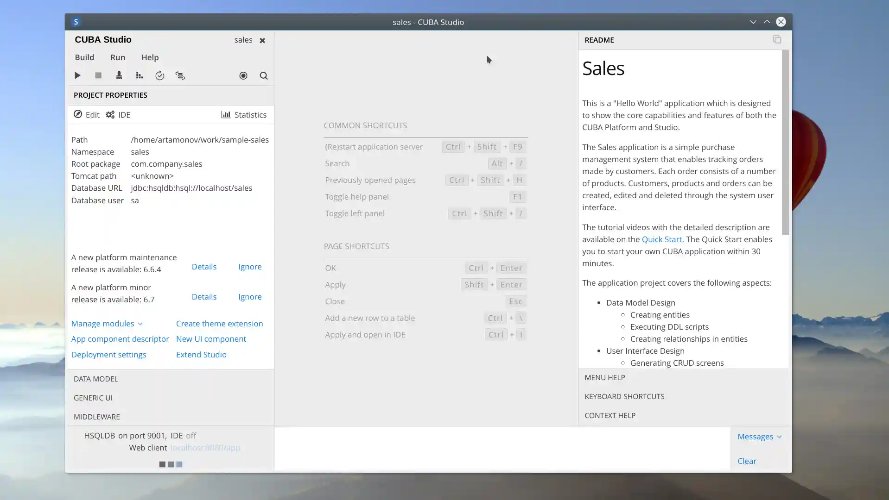889x500 pixels.
Task: Open the Messages dropdown
Action: (759, 436)
